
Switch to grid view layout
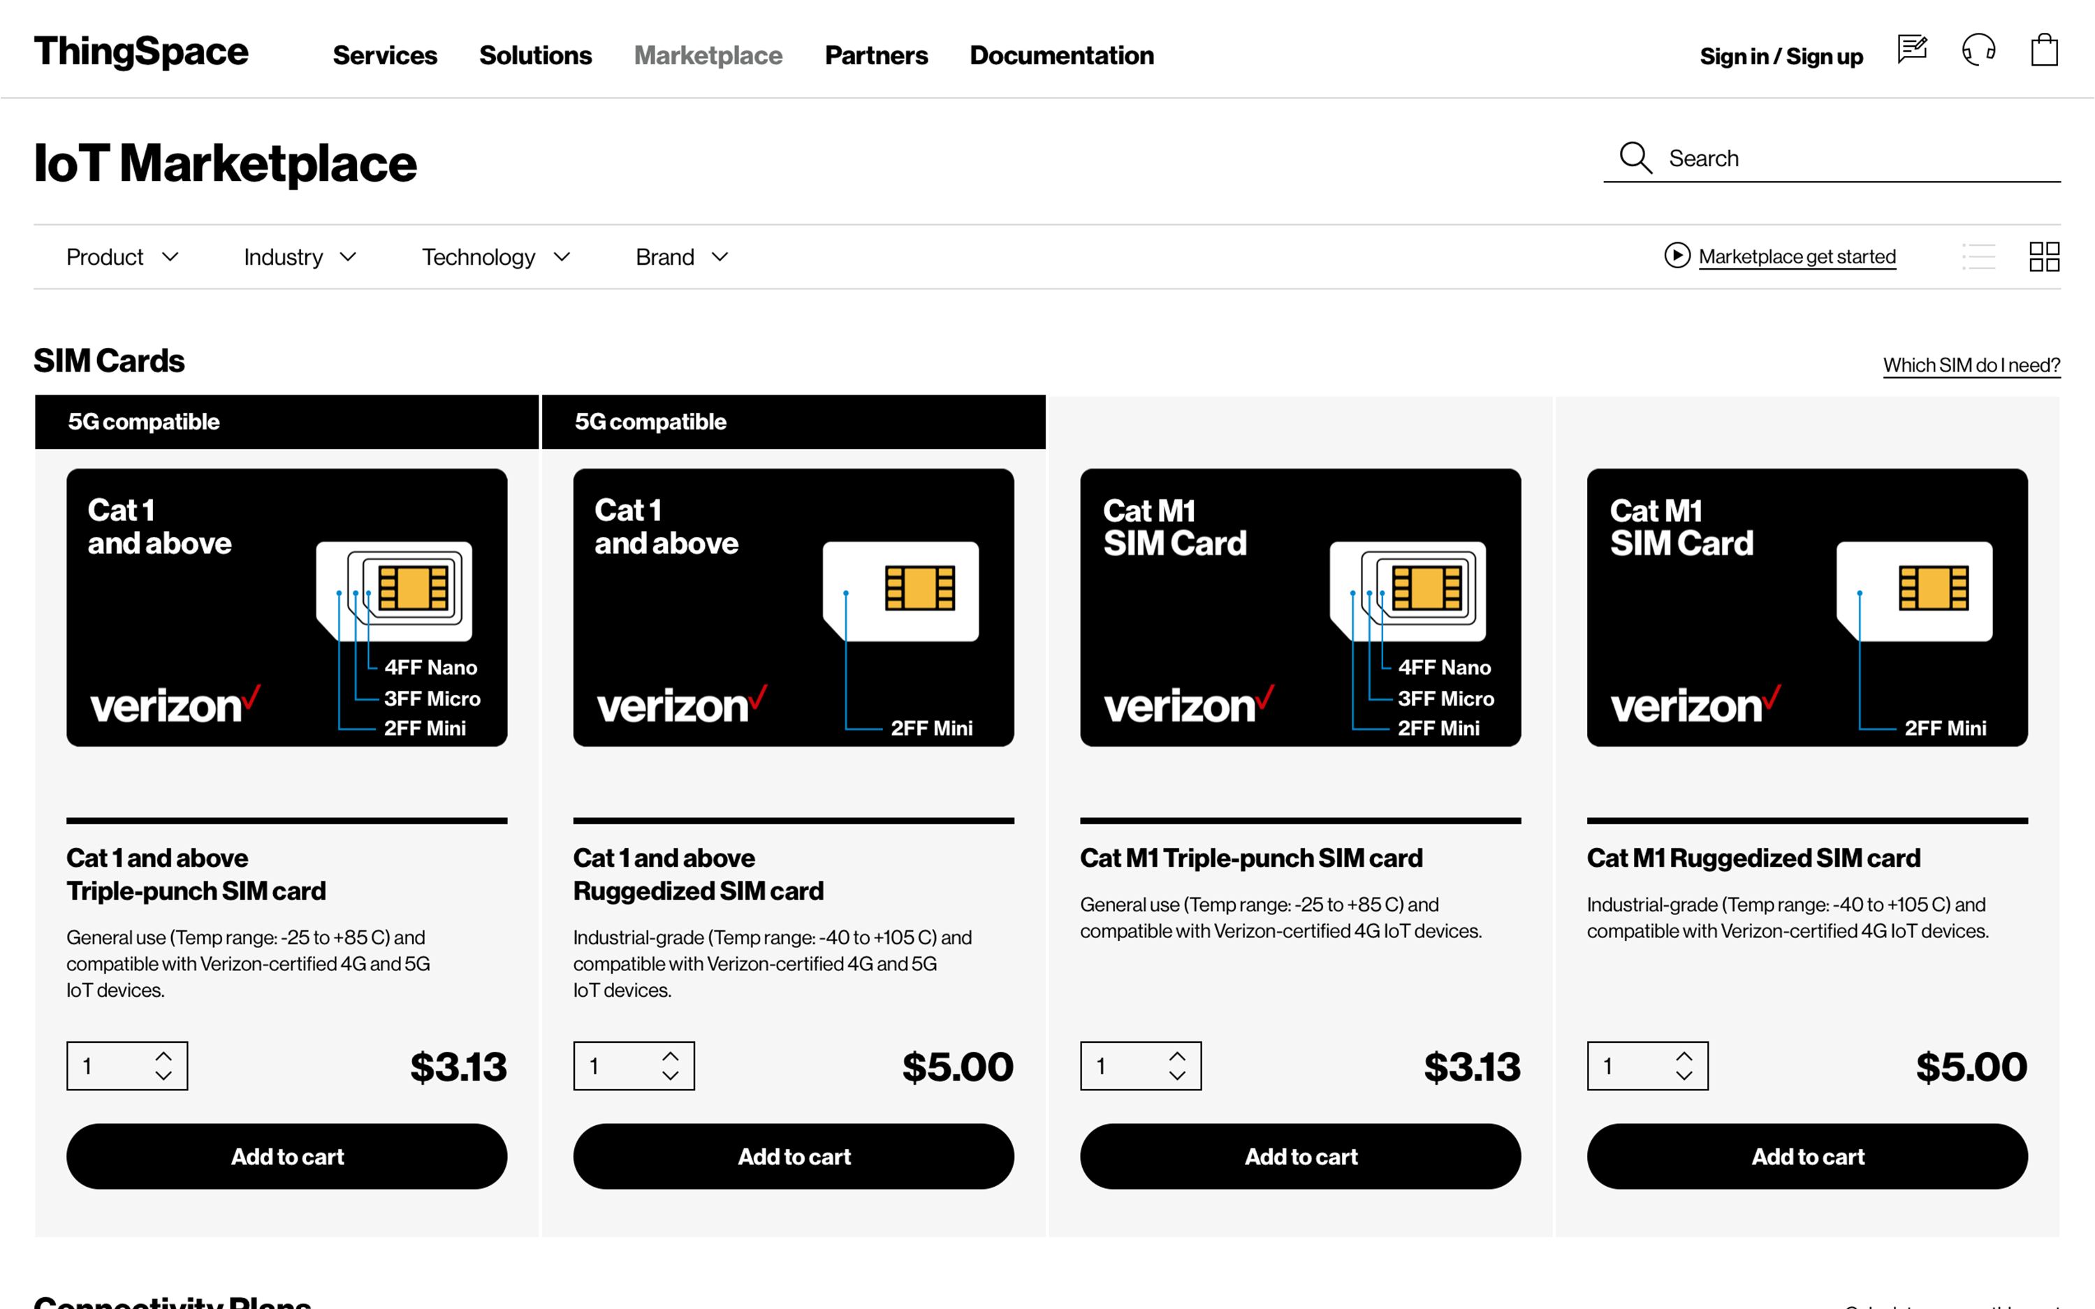2044,256
